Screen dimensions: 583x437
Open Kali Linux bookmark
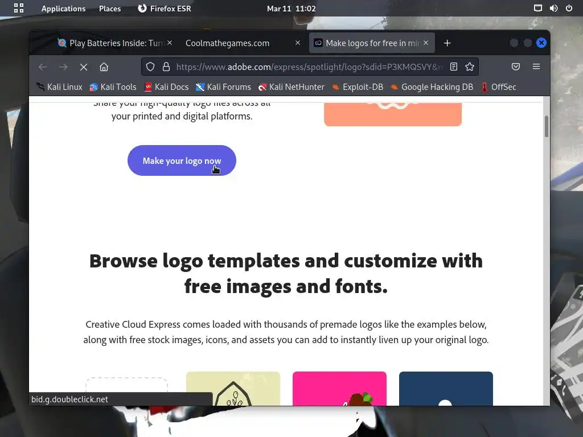59,87
